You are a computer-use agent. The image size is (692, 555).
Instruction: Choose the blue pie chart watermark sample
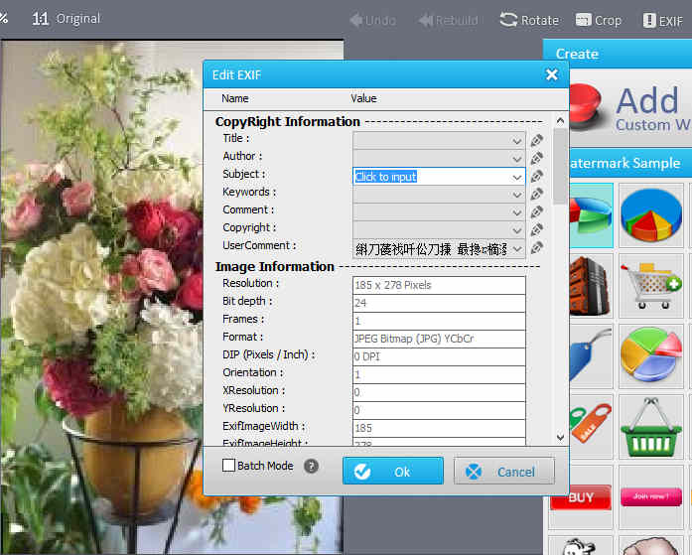pos(651,215)
